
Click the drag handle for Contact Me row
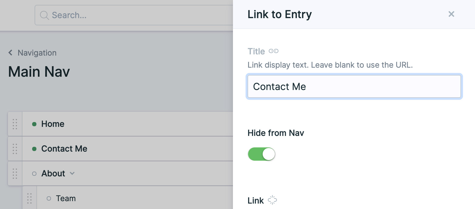(x=15, y=149)
